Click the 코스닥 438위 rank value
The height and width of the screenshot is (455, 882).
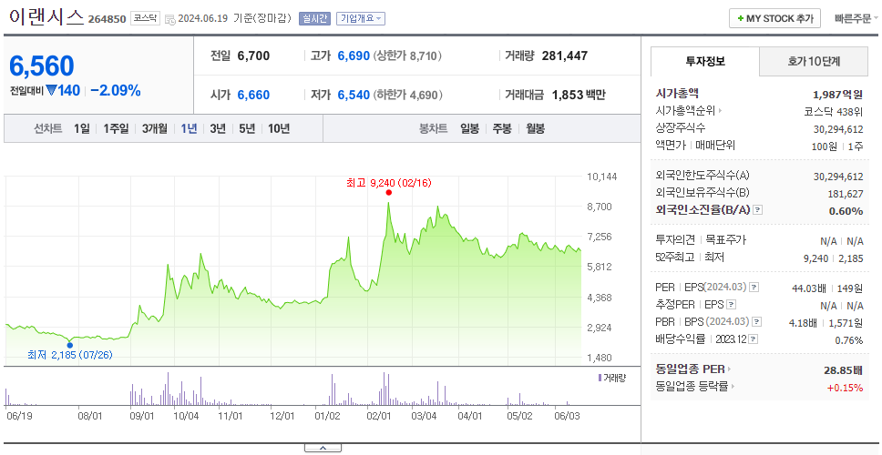[834, 111]
